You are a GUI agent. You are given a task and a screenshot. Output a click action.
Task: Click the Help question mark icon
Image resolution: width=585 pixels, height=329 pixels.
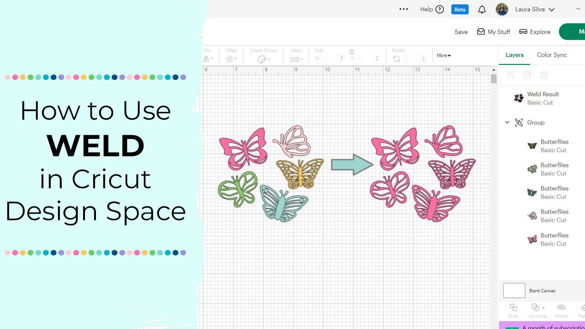(440, 9)
